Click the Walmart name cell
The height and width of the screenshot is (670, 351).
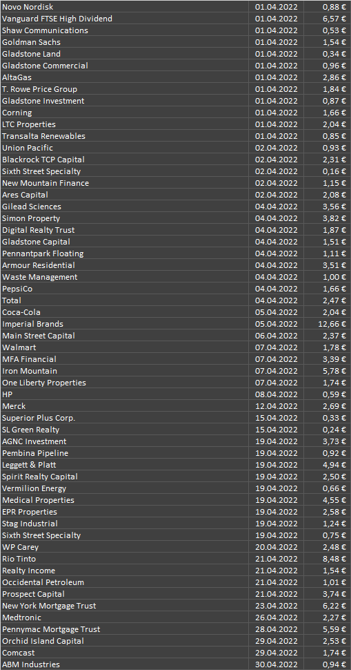pos(125,348)
